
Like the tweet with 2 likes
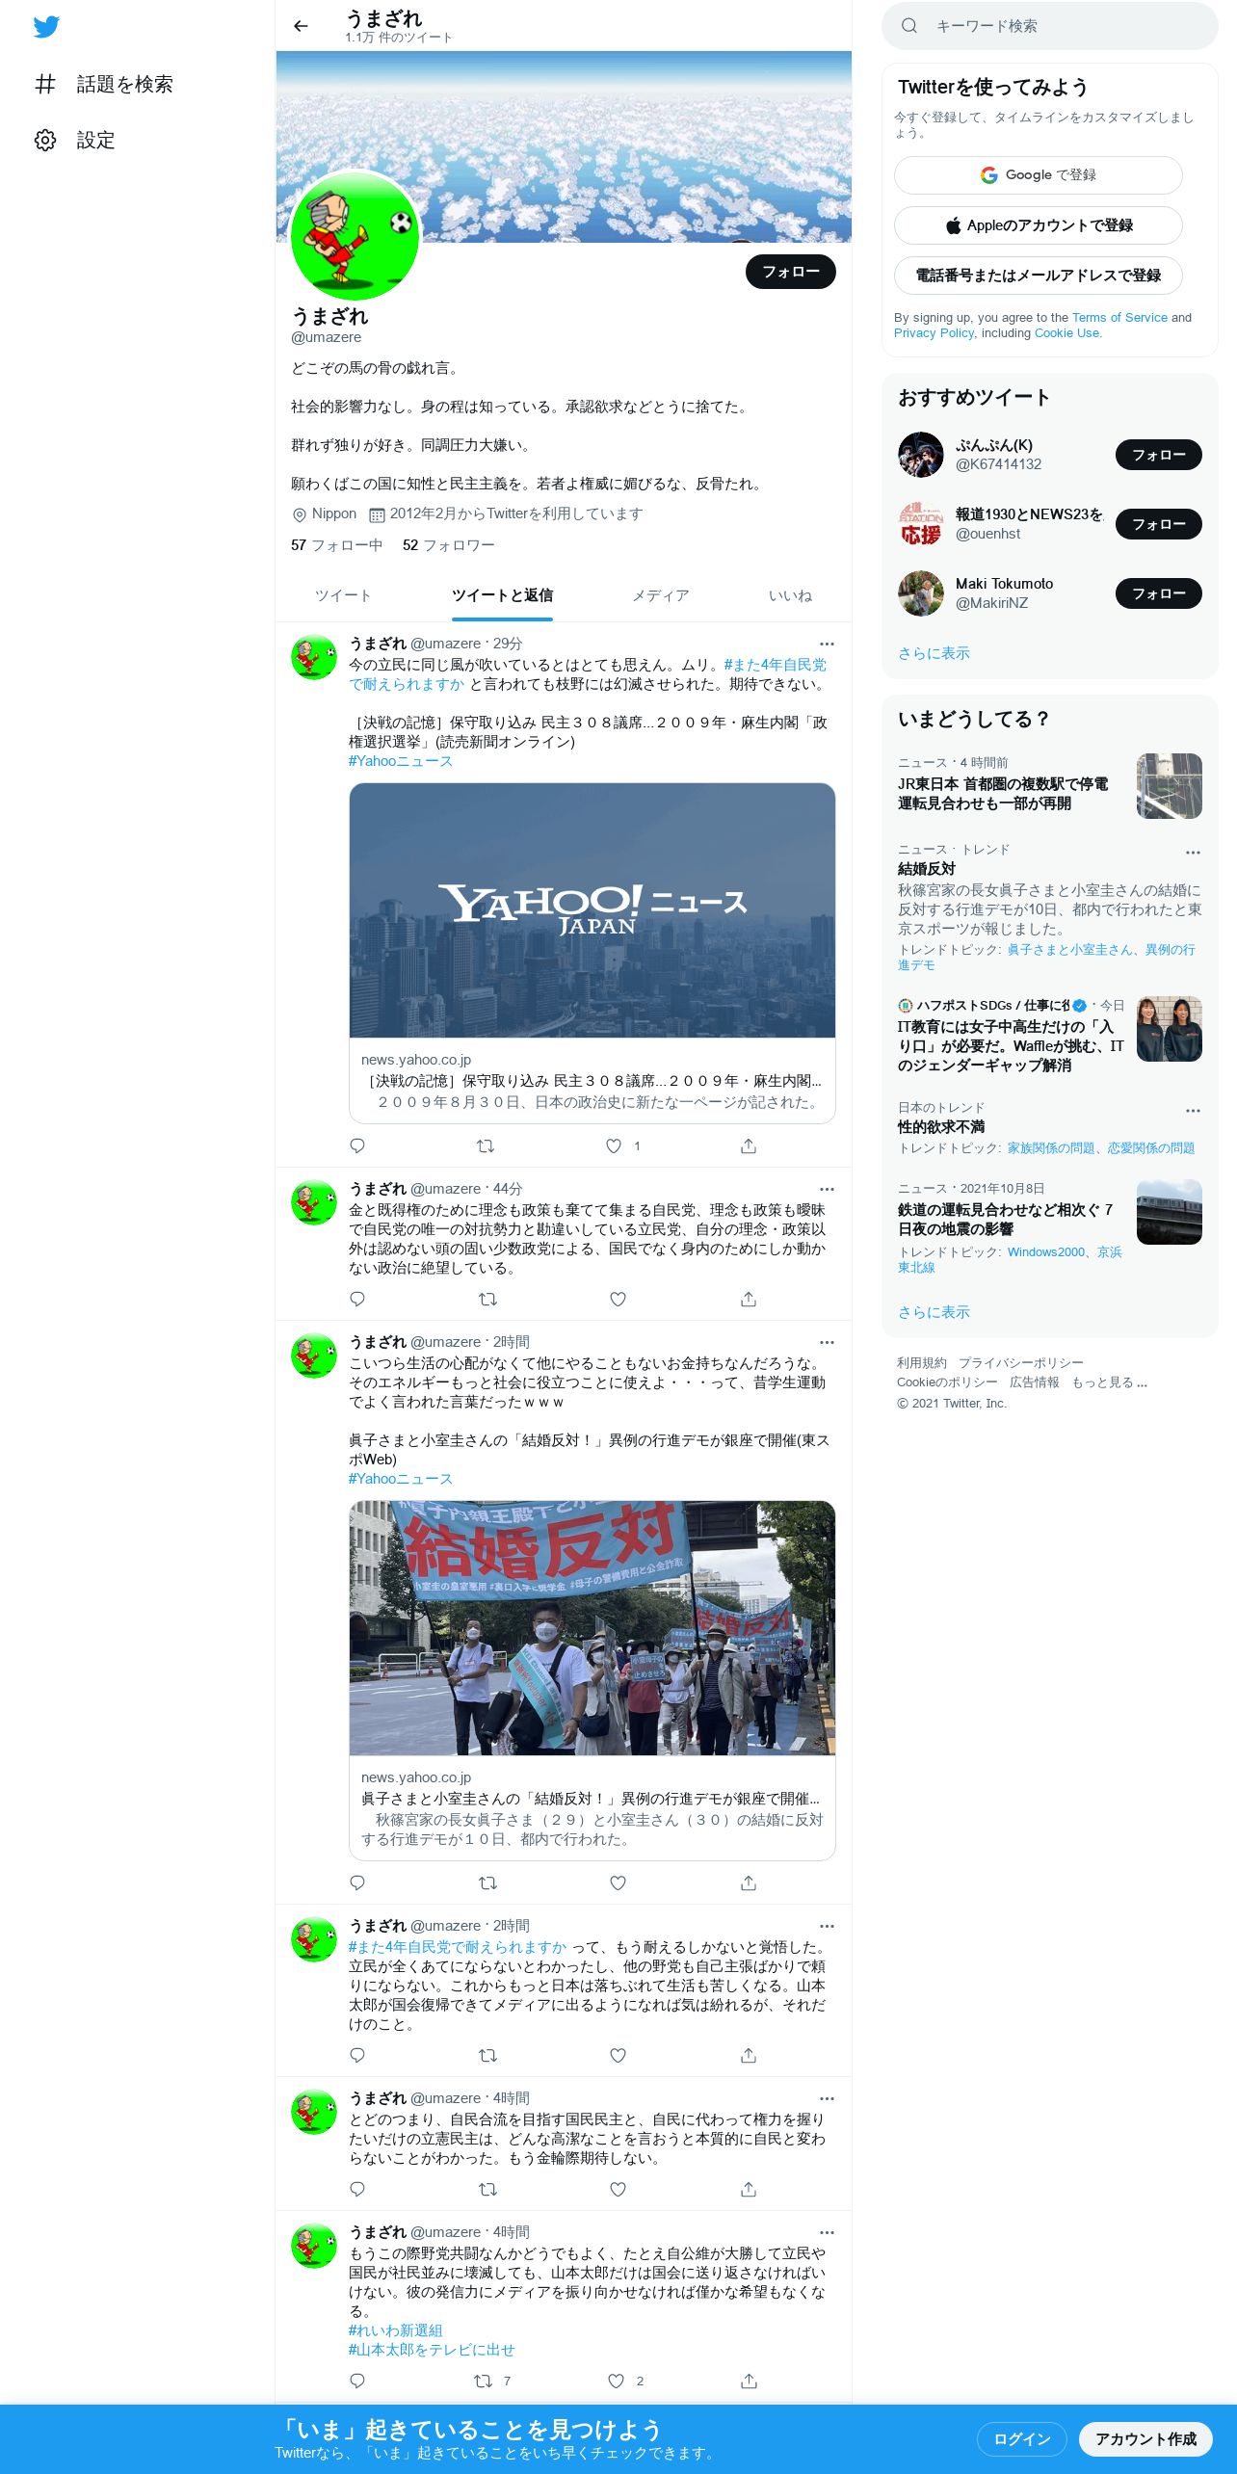(617, 2381)
